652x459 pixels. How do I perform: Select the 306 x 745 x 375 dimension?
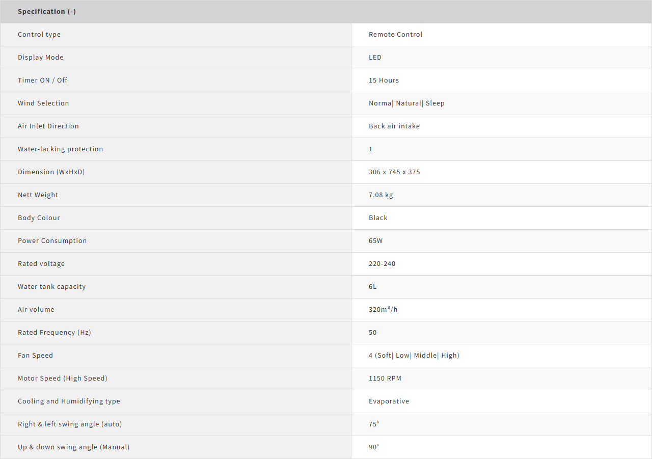[394, 172]
